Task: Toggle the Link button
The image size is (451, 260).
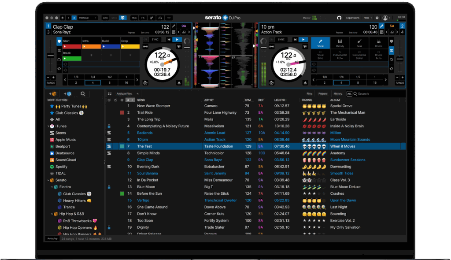Action: pos(105,18)
